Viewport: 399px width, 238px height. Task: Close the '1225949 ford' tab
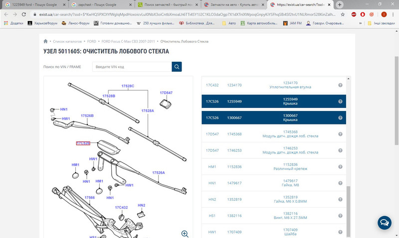(64, 4)
